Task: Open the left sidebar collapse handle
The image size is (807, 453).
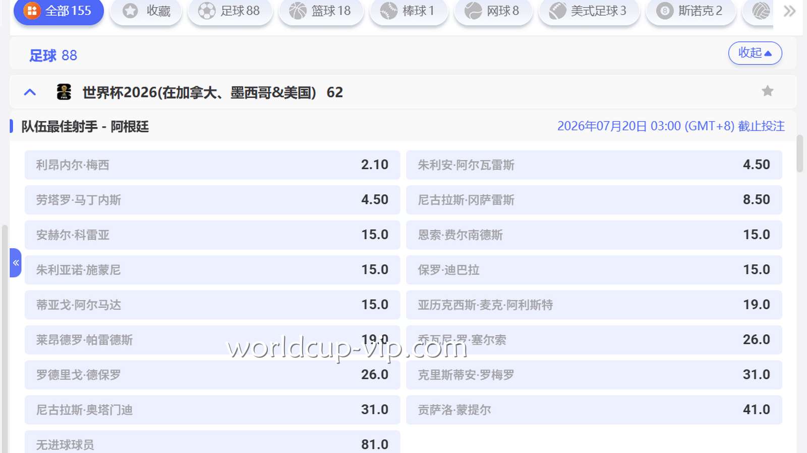Action: pos(16,263)
